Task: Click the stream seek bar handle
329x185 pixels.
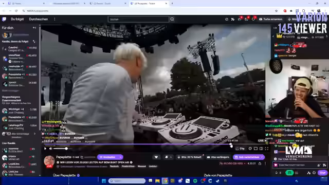Action: 231,144
